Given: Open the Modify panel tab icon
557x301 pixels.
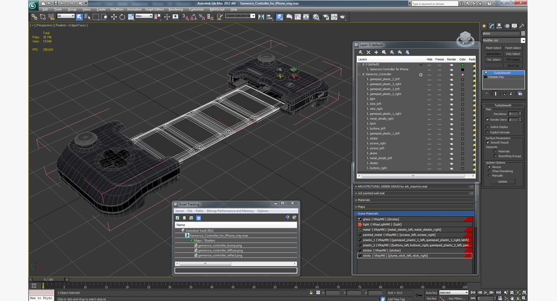Looking at the screenshot, I should pos(492,26).
